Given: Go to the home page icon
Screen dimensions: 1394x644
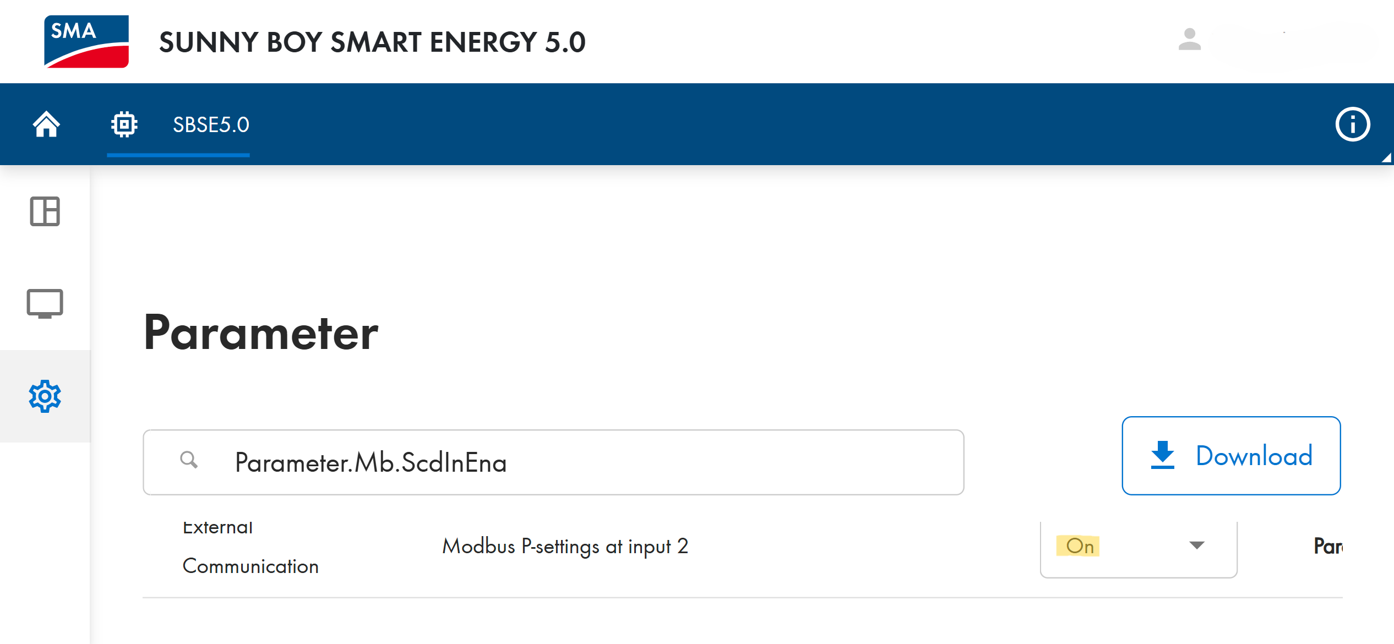Looking at the screenshot, I should tap(46, 124).
